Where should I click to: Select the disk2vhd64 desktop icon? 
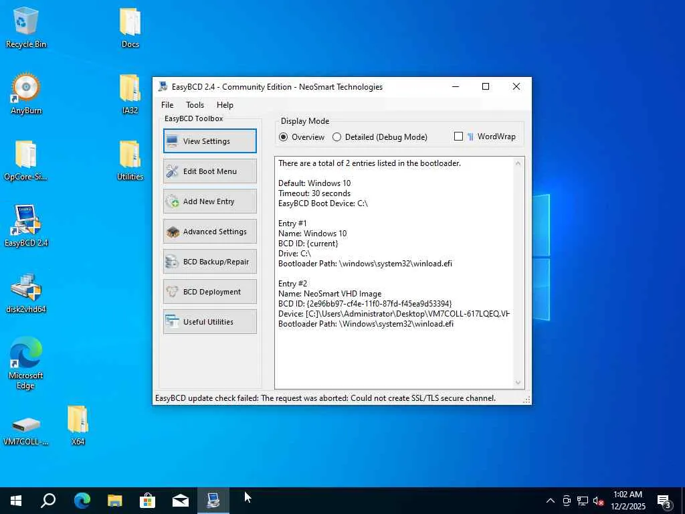(26, 292)
